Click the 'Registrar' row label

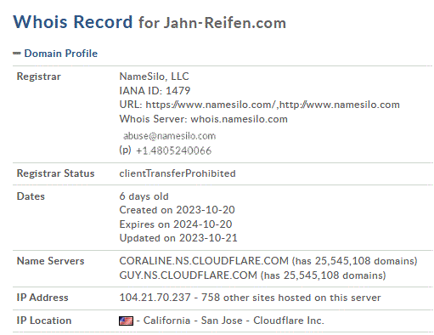pyautogui.click(x=39, y=77)
